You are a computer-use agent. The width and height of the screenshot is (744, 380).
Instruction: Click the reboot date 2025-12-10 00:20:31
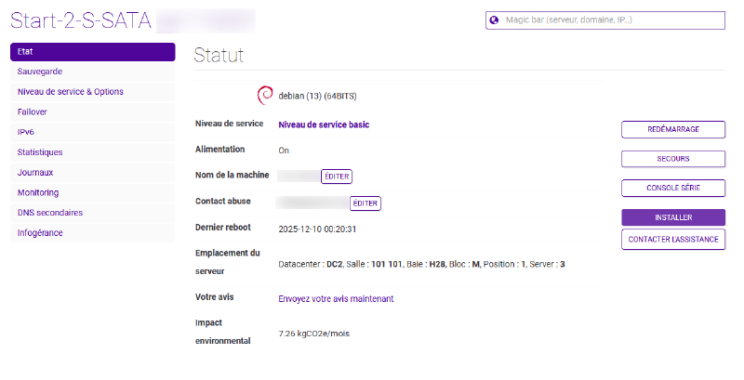pyautogui.click(x=317, y=229)
